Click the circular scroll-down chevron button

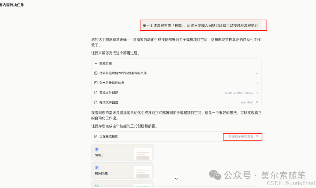point(176,178)
